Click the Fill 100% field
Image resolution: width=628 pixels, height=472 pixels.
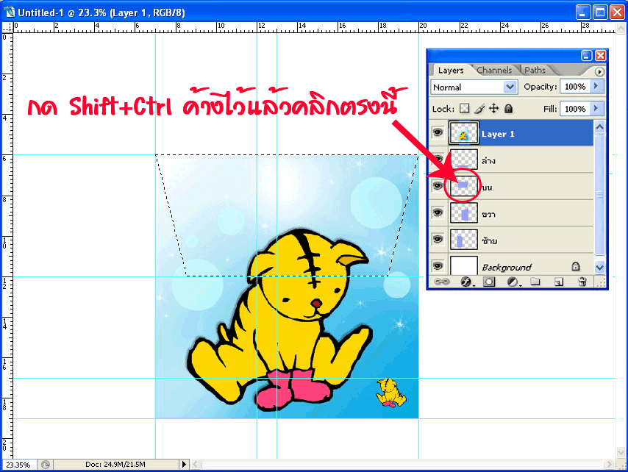coord(575,109)
